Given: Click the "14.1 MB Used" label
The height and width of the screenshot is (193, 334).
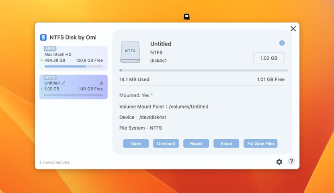Looking at the screenshot, I should pyautogui.click(x=134, y=79).
